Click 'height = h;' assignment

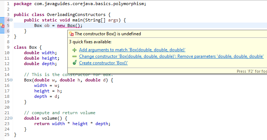click(48, 91)
